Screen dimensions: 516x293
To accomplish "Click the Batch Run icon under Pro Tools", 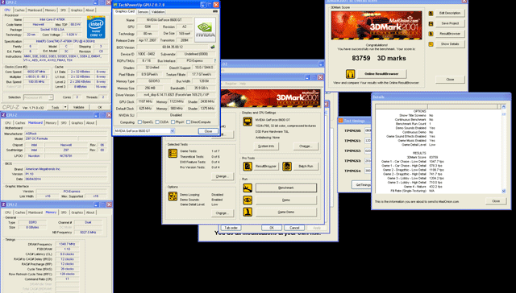I will (x=287, y=166).
